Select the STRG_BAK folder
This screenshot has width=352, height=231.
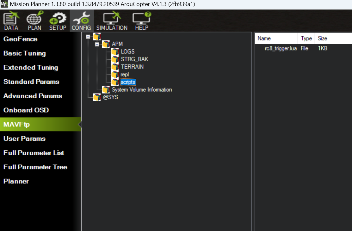coord(134,59)
